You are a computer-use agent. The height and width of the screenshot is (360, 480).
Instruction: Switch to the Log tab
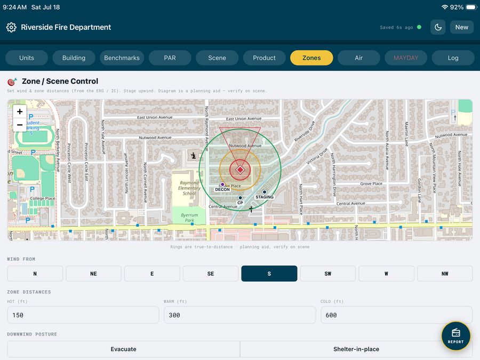453,58
